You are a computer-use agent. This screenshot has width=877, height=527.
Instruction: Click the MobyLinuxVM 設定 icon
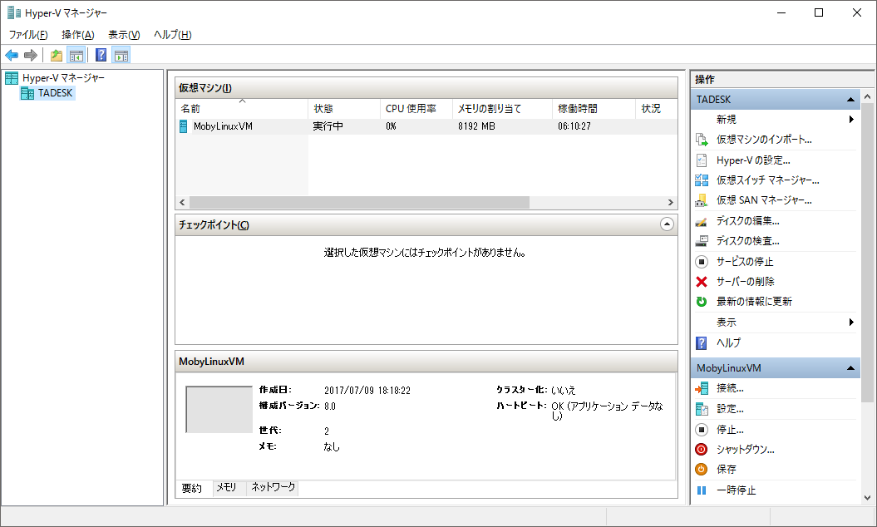tap(702, 409)
